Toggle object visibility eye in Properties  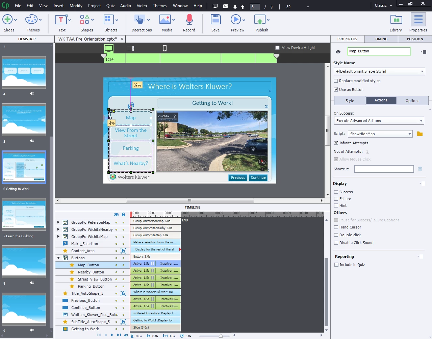pos(338,52)
